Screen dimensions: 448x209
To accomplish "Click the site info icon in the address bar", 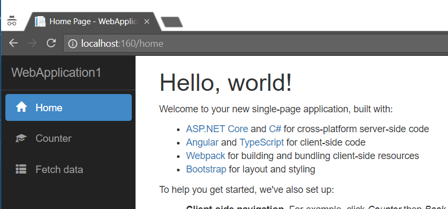I will click(73, 44).
